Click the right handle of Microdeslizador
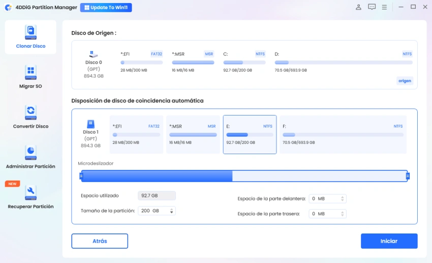The width and height of the screenshot is (432, 263). [x=408, y=176]
